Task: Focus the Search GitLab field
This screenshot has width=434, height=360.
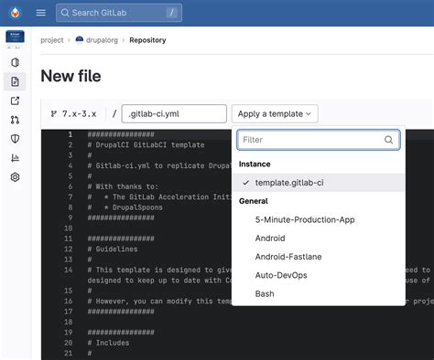Action: pos(119,13)
